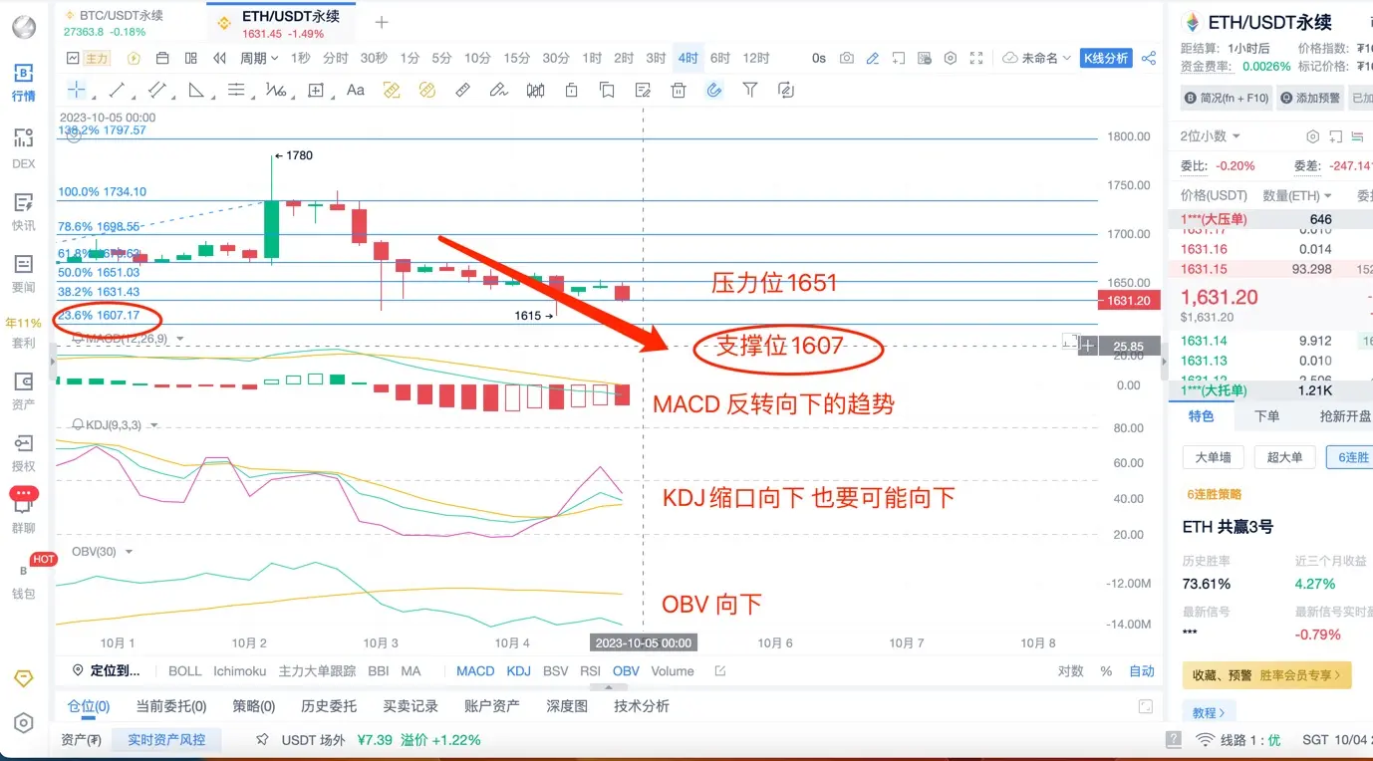Toggle the OBV indicator
This screenshot has height=761, width=1373.
[626, 670]
